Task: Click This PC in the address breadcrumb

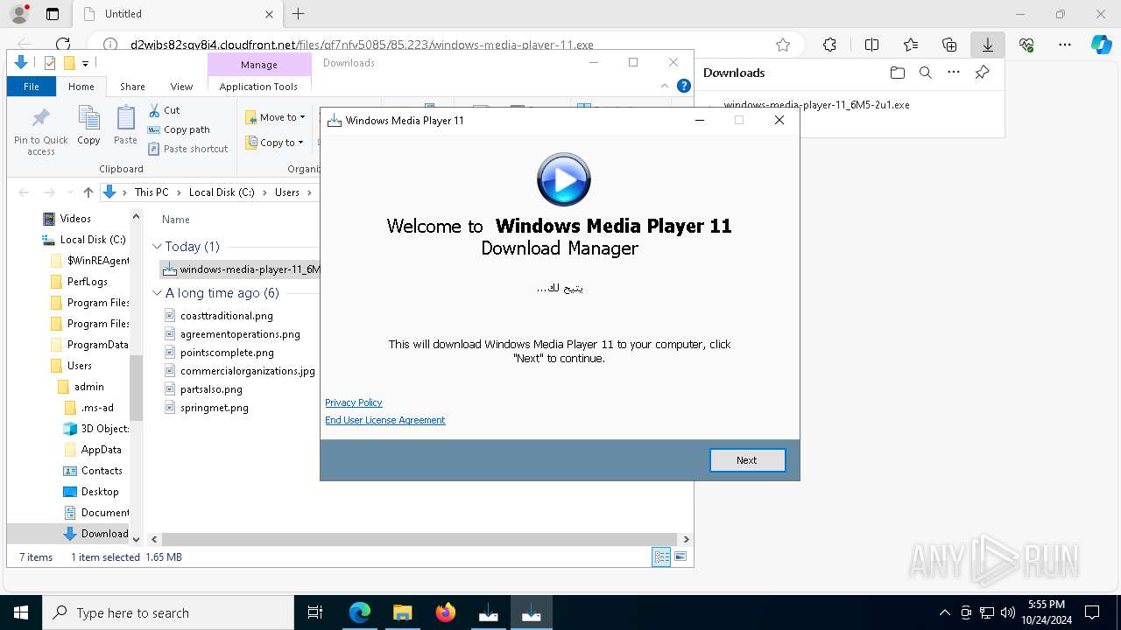Action: (152, 192)
